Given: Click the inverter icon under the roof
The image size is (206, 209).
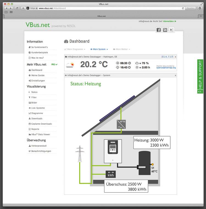Looking at the screenshot, I should point(121,124).
